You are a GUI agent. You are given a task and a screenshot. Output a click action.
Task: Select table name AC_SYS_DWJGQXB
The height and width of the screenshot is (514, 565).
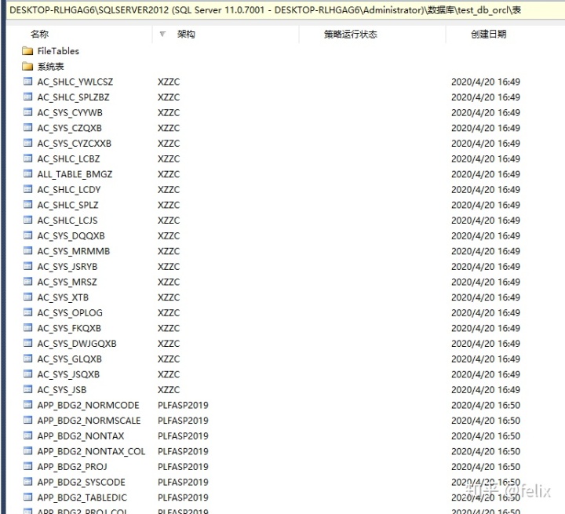pyautogui.click(x=77, y=344)
